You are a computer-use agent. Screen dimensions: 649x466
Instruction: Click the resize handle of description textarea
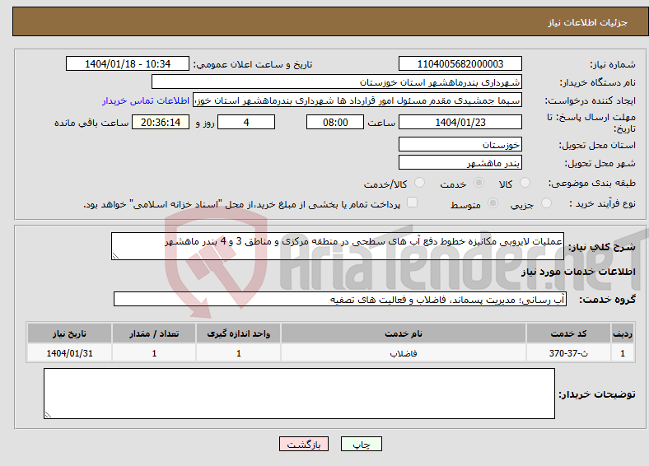tap(115, 256)
